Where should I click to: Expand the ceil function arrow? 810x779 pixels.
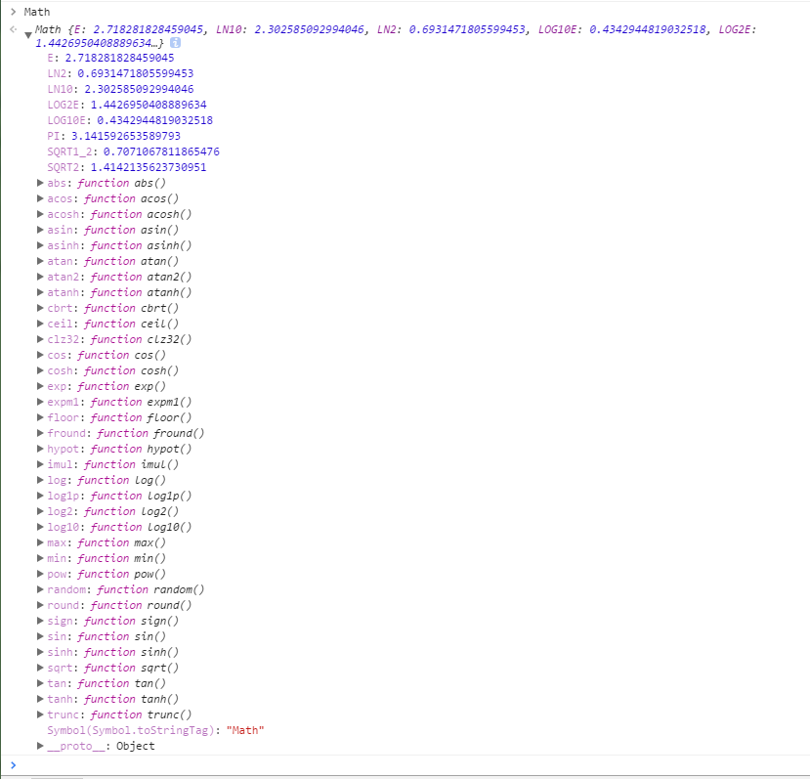click(40, 324)
